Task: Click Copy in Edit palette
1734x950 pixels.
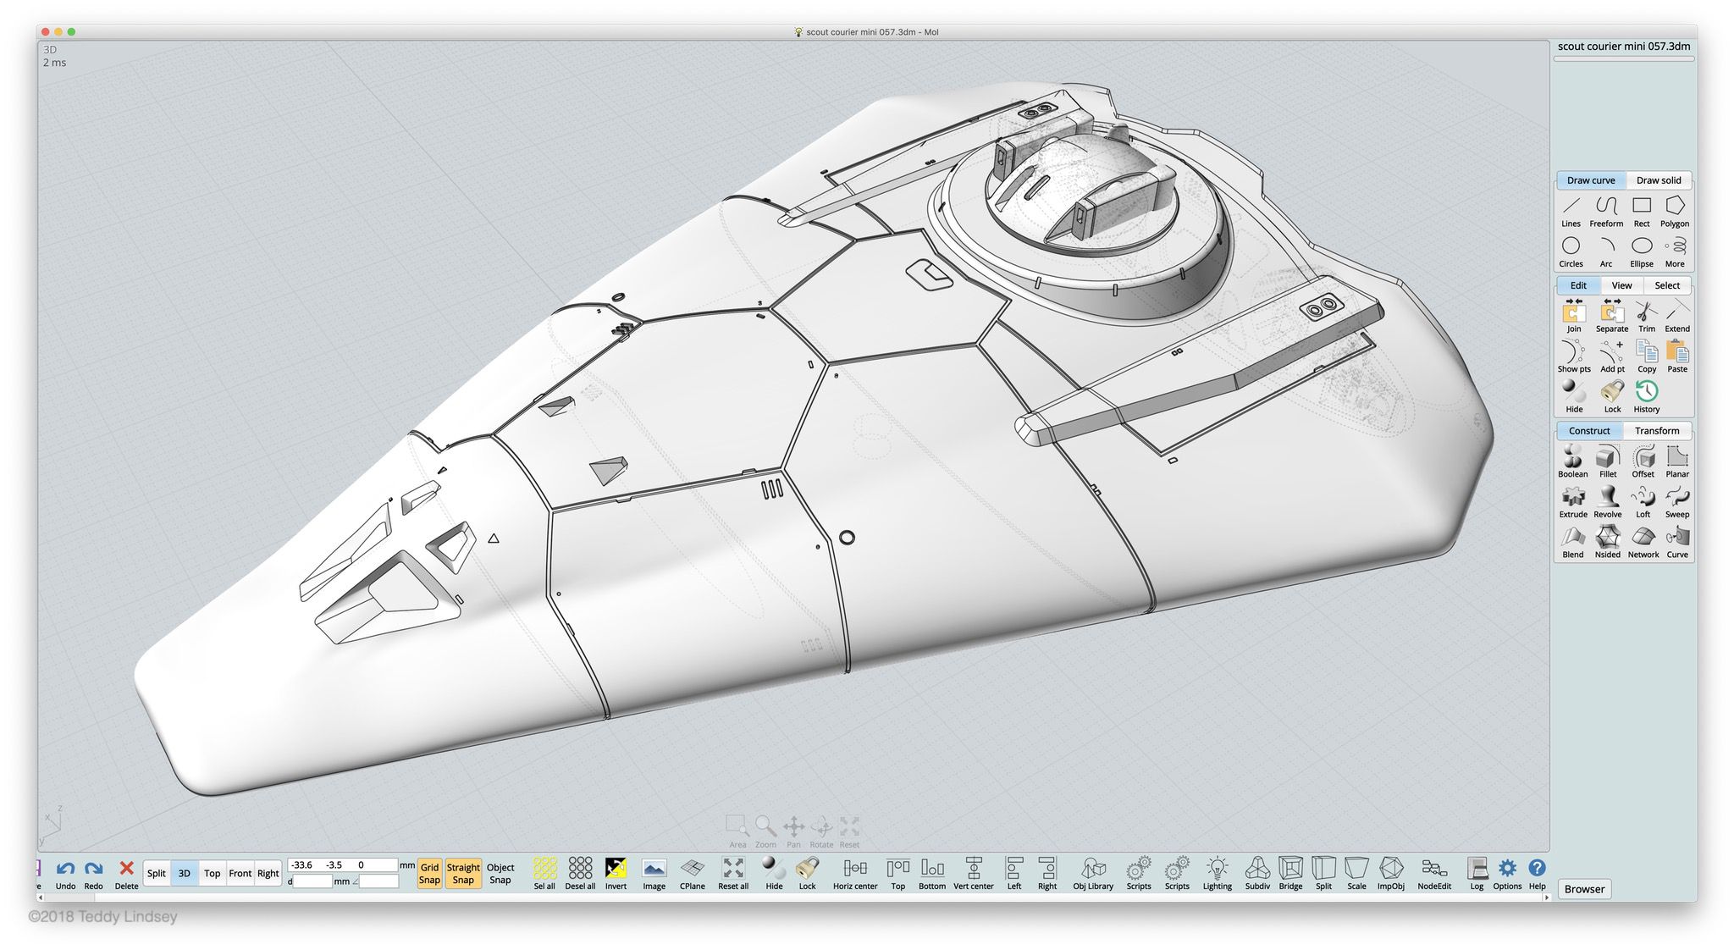Action: coord(1647,356)
